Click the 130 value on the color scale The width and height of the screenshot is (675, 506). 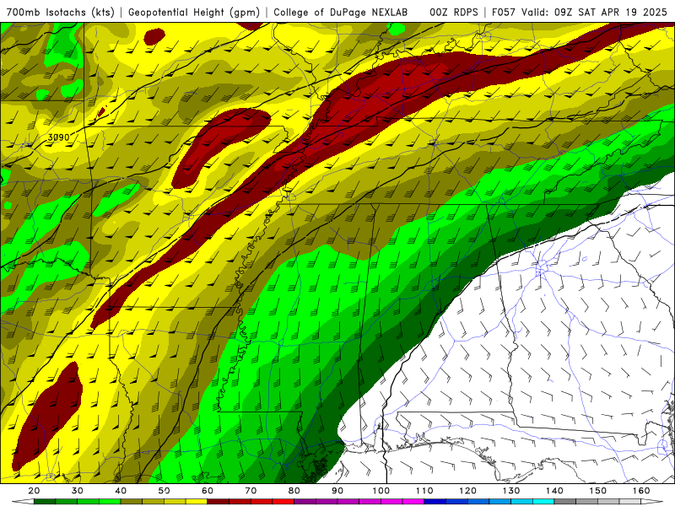(511, 491)
